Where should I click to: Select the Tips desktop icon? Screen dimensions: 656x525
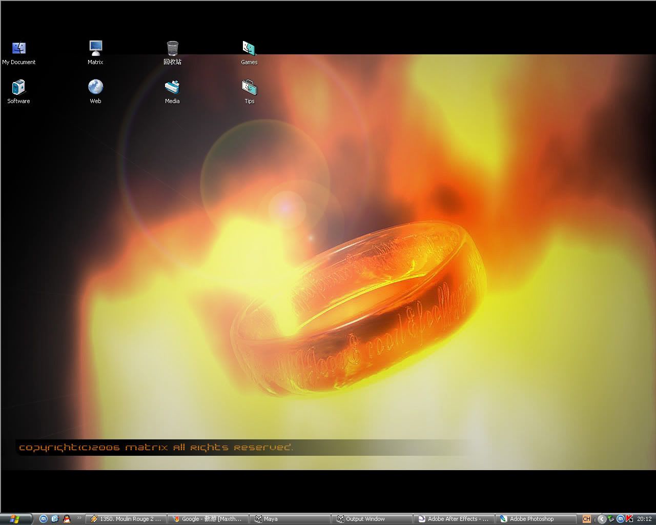coord(249,92)
